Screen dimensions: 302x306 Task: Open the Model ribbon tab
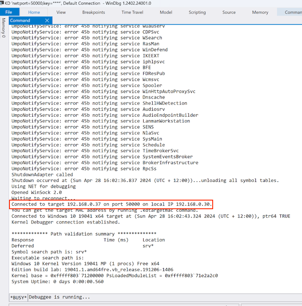pos(166,12)
